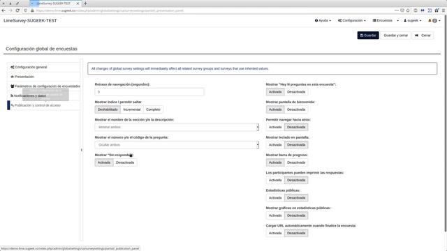The width and height of the screenshot is (447, 251).
Task: Deactivate participants printing answers
Action: pyautogui.click(x=296, y=180)
